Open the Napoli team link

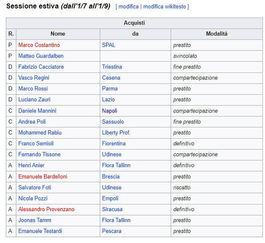click(x=109, y=111)
